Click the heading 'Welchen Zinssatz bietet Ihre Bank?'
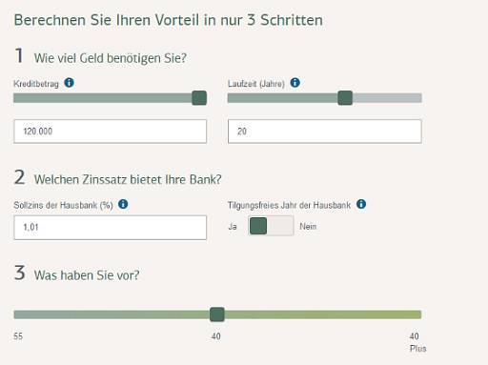Image resolution: width=488 pixels, height=365 pixels. (x=128, y=179)
